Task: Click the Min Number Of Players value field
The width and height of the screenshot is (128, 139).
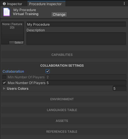Action: (86, 77)
